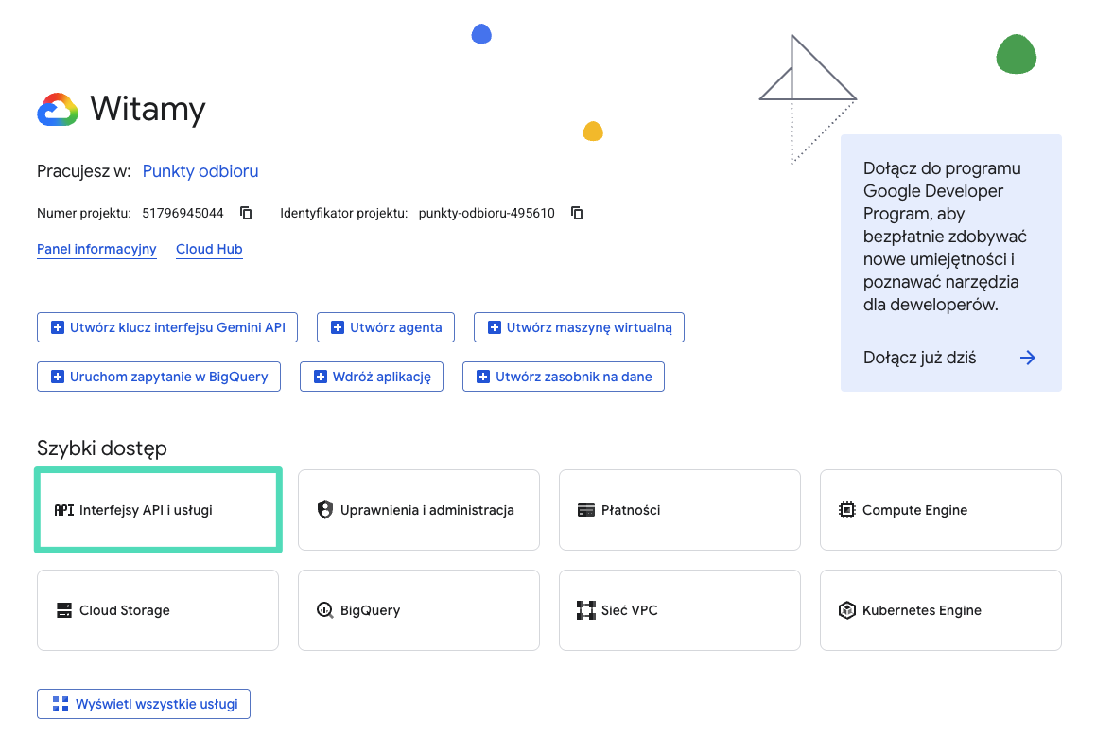1096x755 pixels.
Task: Click the Witamy heading
Action: coord(148,109)
